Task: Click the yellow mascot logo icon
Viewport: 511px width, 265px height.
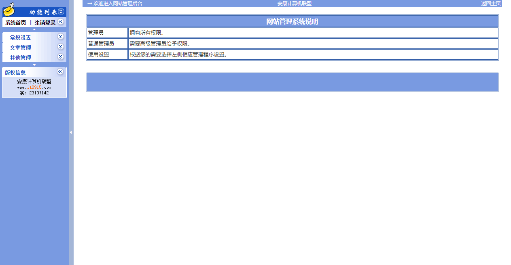Action: 9,8
